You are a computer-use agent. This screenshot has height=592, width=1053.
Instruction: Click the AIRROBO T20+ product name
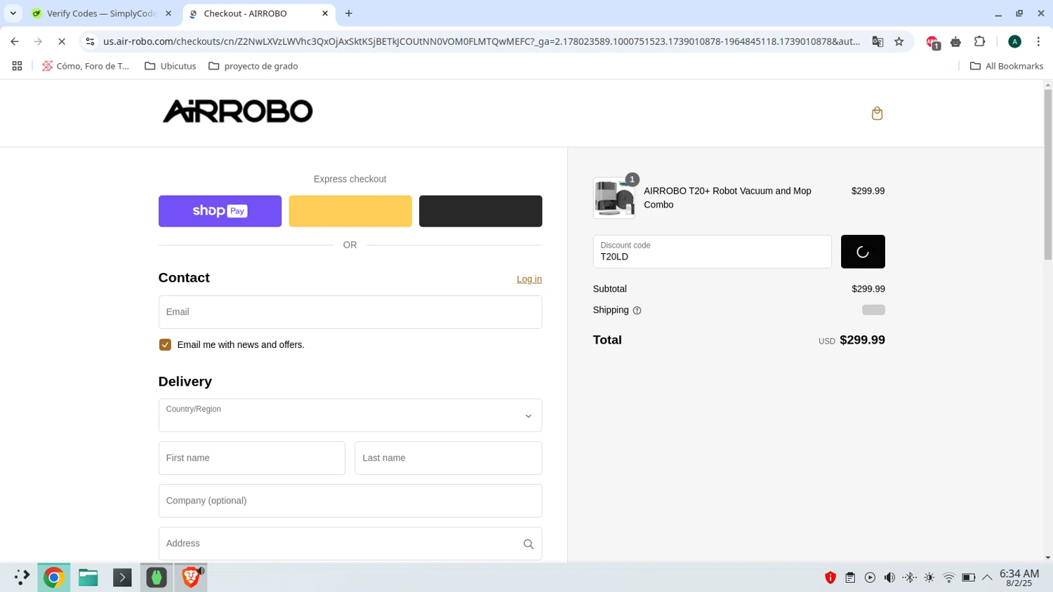(727, 198)
